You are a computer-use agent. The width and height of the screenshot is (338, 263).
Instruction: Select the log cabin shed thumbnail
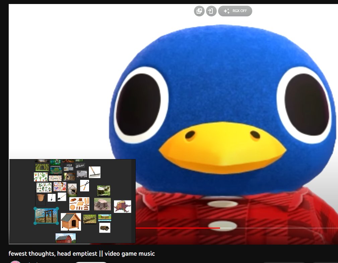coord(72,190)
